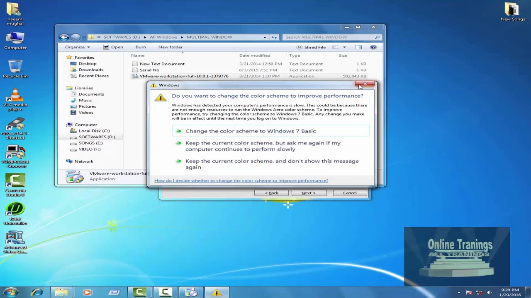This screenshot has height=298, width=531.
Task: Click the Burn toolbar command
Action: (x=141, y=47)
